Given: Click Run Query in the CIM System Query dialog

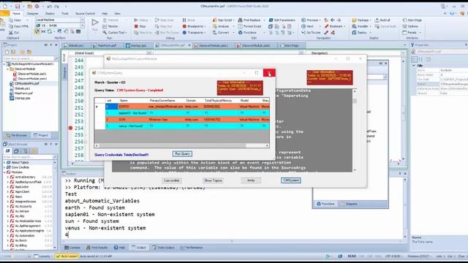Looking at the screenshot, I should coord(182,154).
